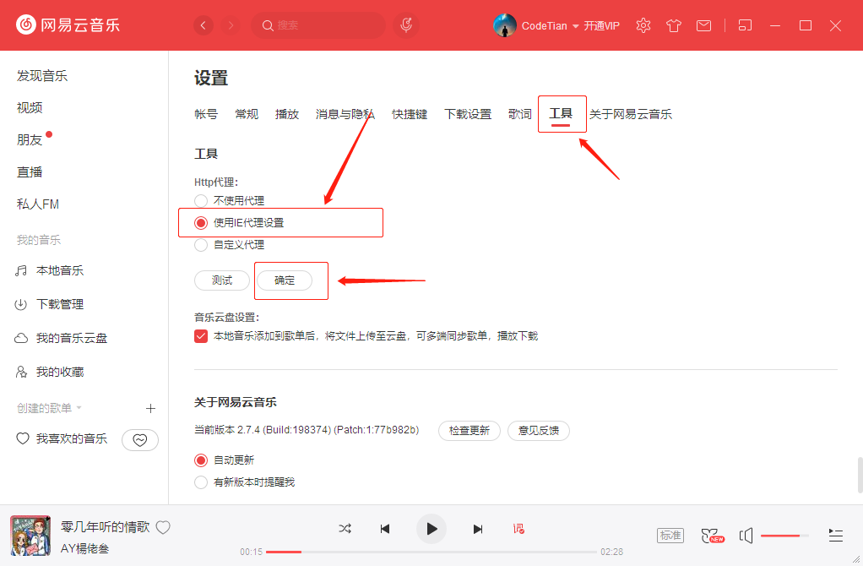863x566 pixels.
Task: Open the 下载设置 settings tab
Action: [468, 114]
